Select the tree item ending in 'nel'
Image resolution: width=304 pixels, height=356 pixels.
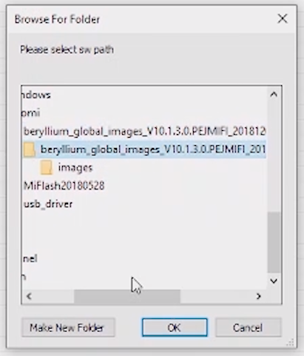pos(30,258)
